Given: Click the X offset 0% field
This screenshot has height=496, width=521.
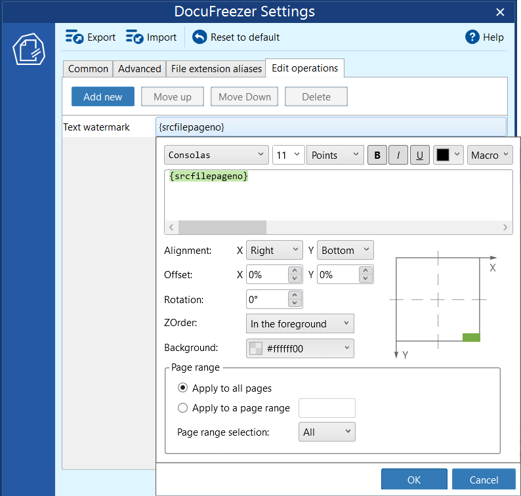Looking at the screenshot, I should 268,274.
